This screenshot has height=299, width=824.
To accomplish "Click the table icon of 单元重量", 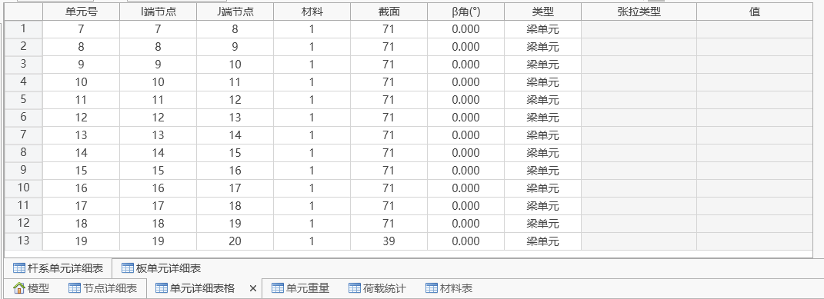I will 278,288.
